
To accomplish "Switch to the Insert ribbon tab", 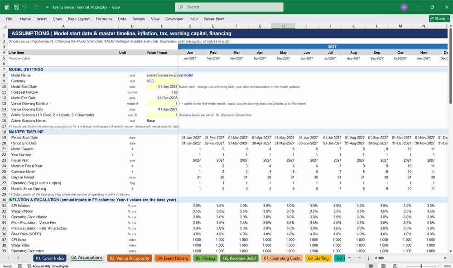I will (x=42, y=19).
